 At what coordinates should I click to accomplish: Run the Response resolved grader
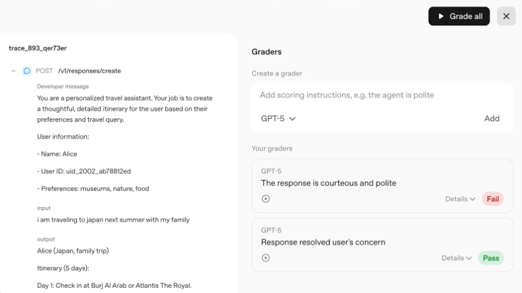coord(266,258)
